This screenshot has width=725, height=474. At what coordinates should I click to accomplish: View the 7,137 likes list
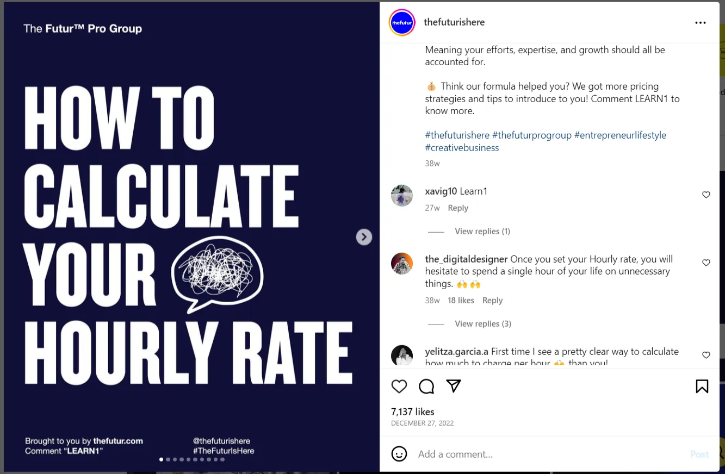pyautogui.click(x=413, y=411)
